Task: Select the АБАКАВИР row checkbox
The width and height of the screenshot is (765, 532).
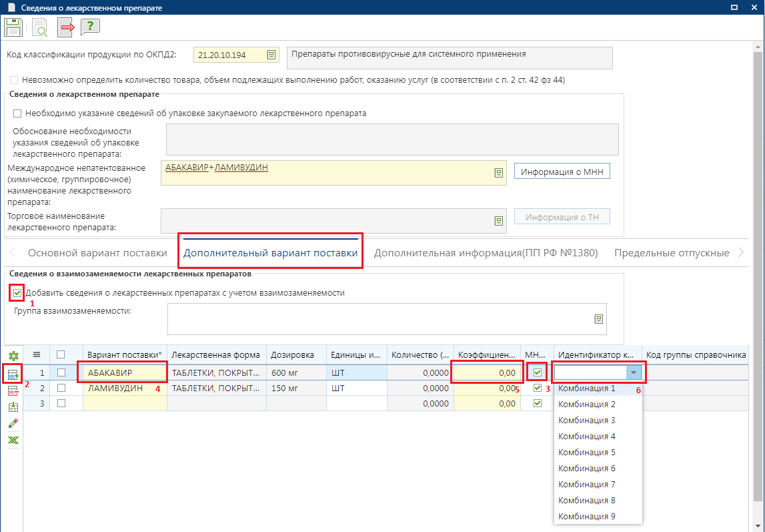Action: point(61,372)
